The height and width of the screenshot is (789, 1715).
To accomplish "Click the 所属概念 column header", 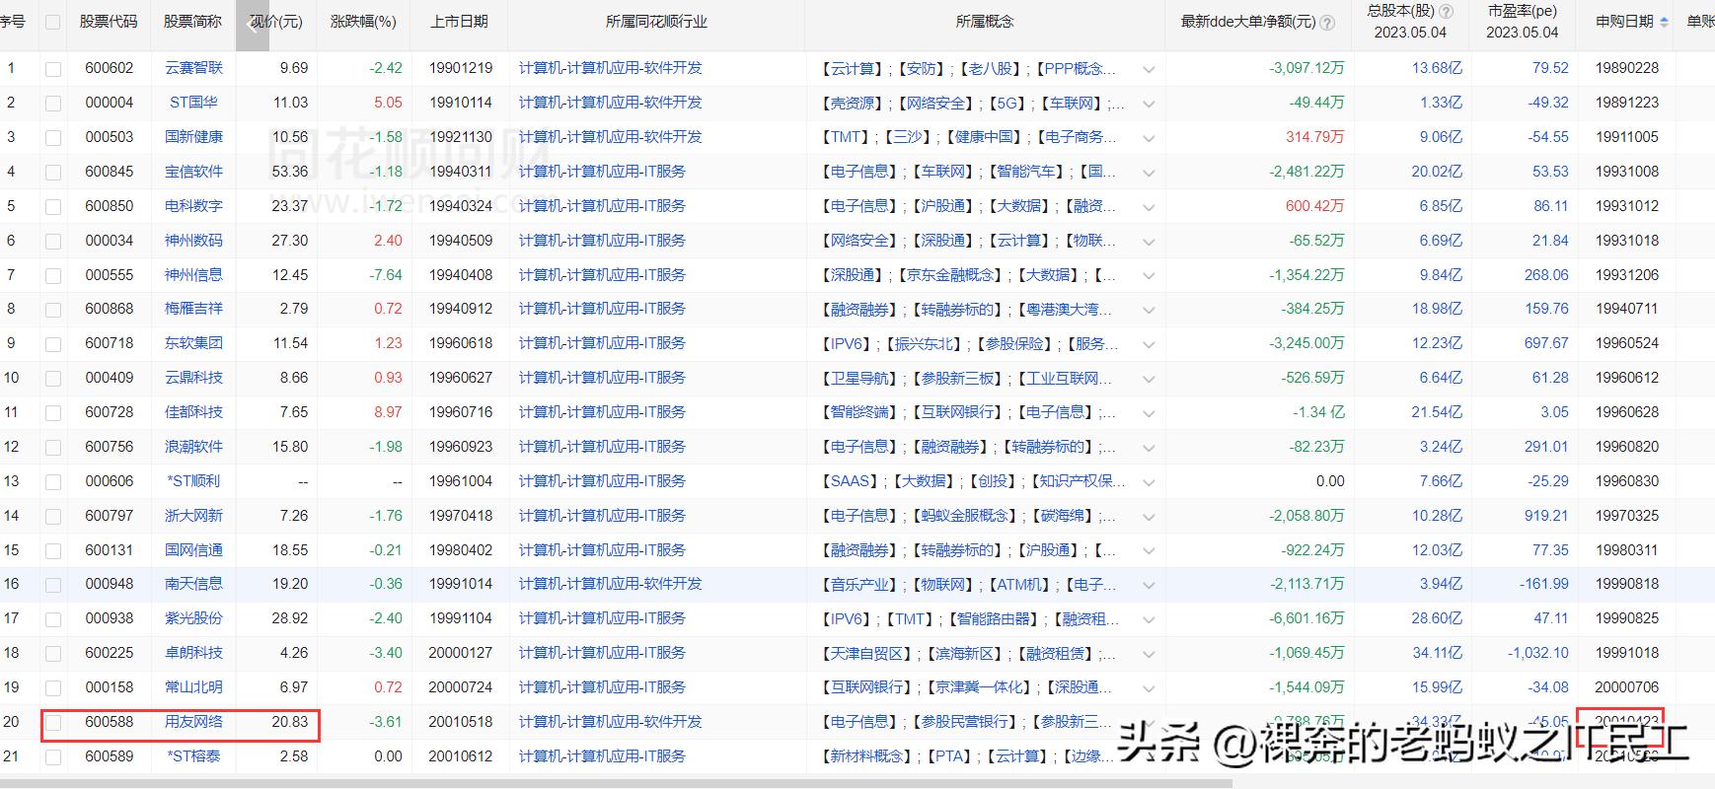I will (x=984, y=22).
